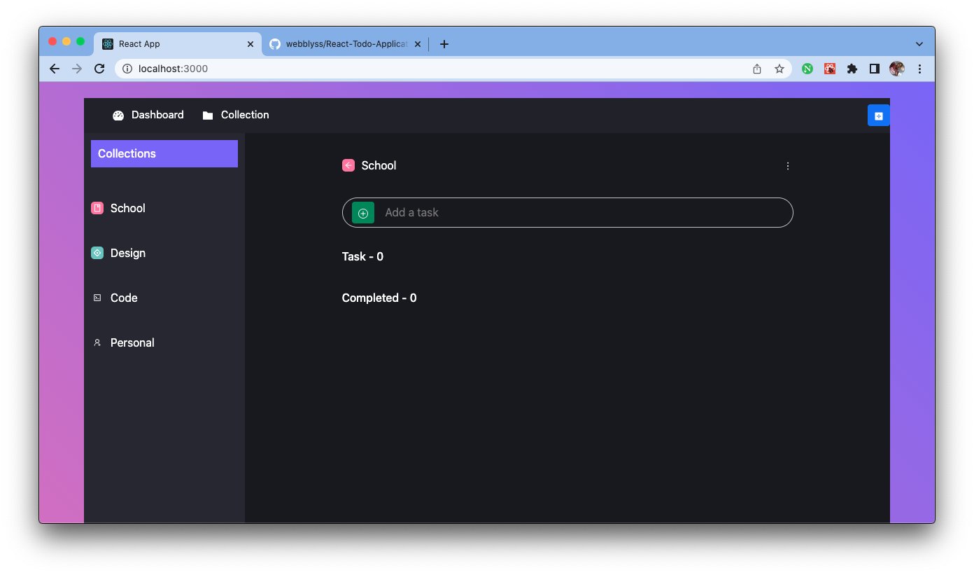Switch to the webblyss GitHub tab

click(343, 43)
